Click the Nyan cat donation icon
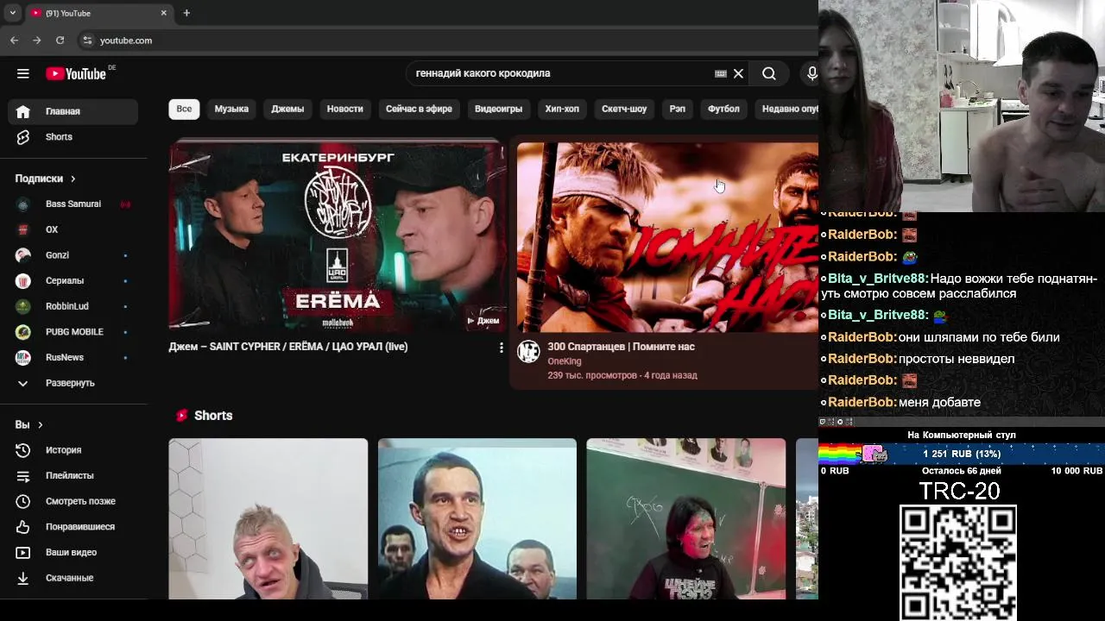Screen dimensions: 1105x621 click(874, 454)
